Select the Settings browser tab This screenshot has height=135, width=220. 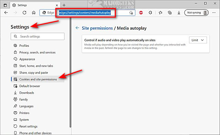35,5
